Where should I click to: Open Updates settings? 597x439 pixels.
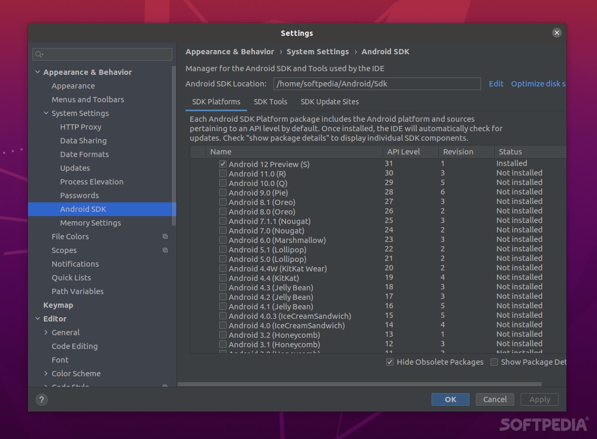[75, 168]
